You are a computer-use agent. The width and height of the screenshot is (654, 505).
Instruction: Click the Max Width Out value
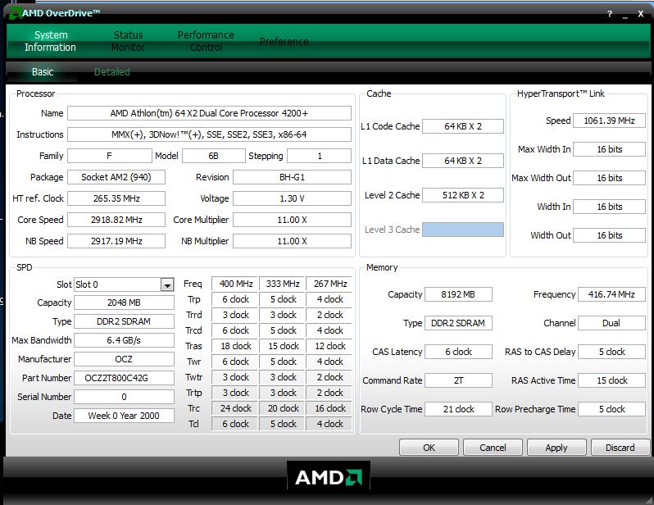610,178
